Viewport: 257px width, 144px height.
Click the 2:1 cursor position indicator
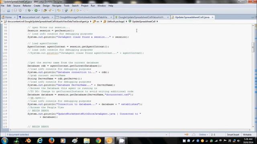pos(213,135)
